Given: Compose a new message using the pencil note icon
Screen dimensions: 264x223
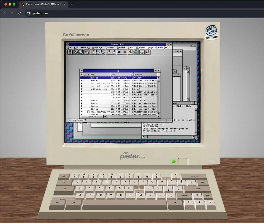Looking at the screenshot, I should (92, 52).
